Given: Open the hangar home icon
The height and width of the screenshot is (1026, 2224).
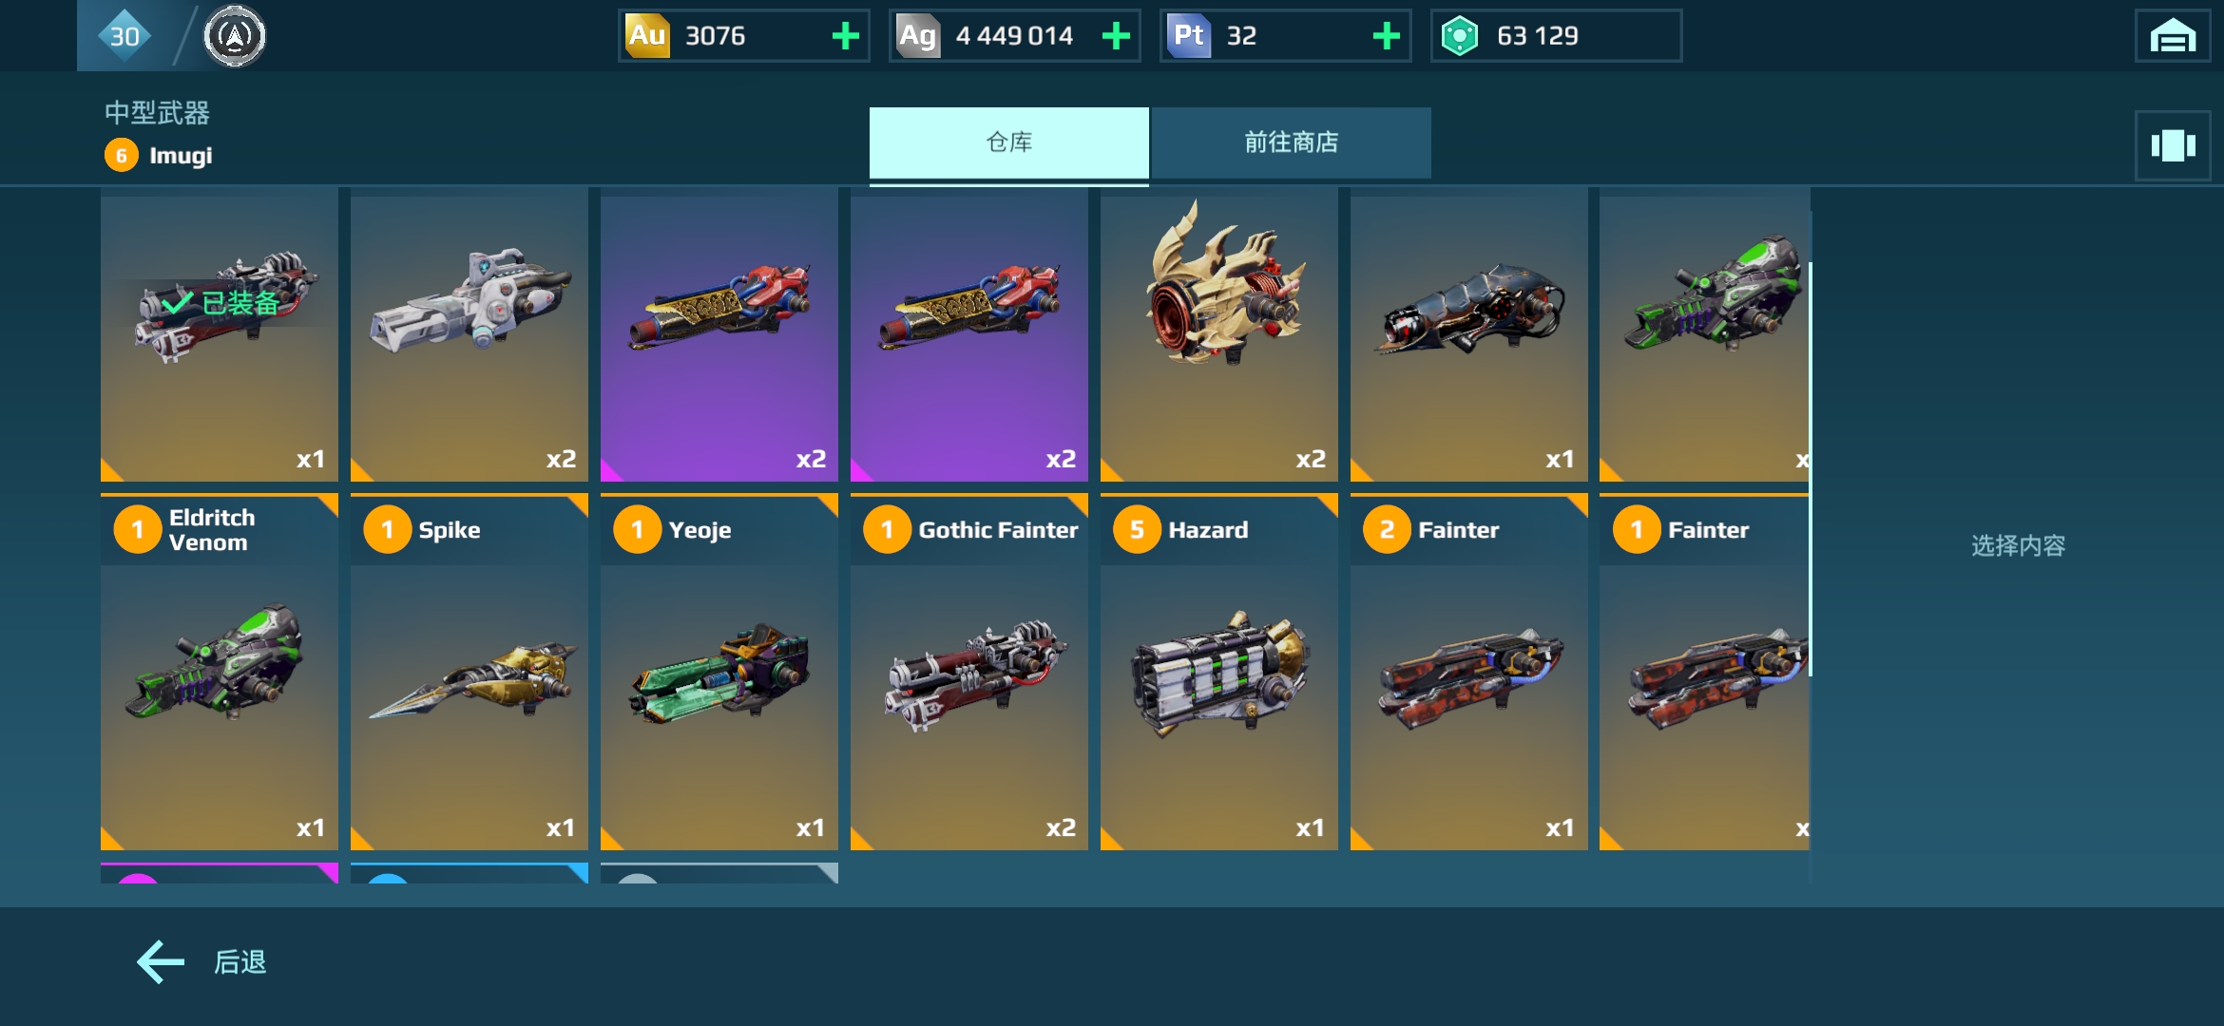Looking at the screenshot, I should (2172, 36).
